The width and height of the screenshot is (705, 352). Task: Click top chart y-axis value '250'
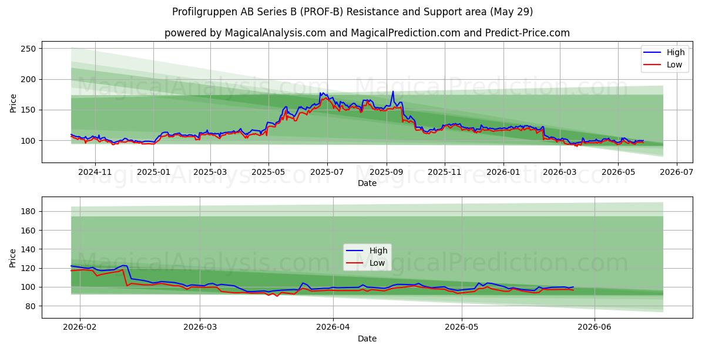(29, 49)
